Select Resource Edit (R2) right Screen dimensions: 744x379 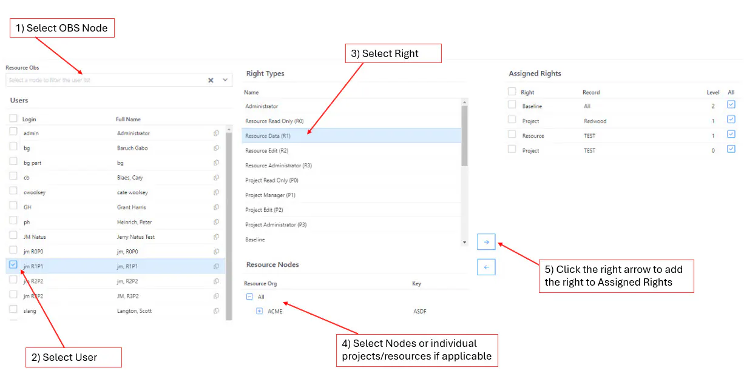coord(351,150)
